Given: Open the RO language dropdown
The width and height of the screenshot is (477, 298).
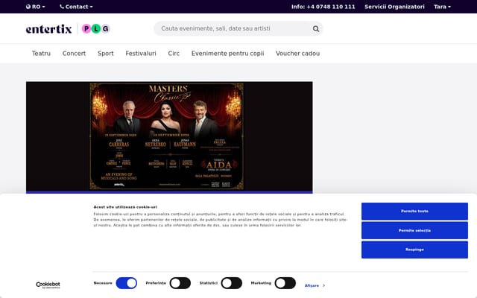Looking at the screenshot, I should click(x=36, y=7).
